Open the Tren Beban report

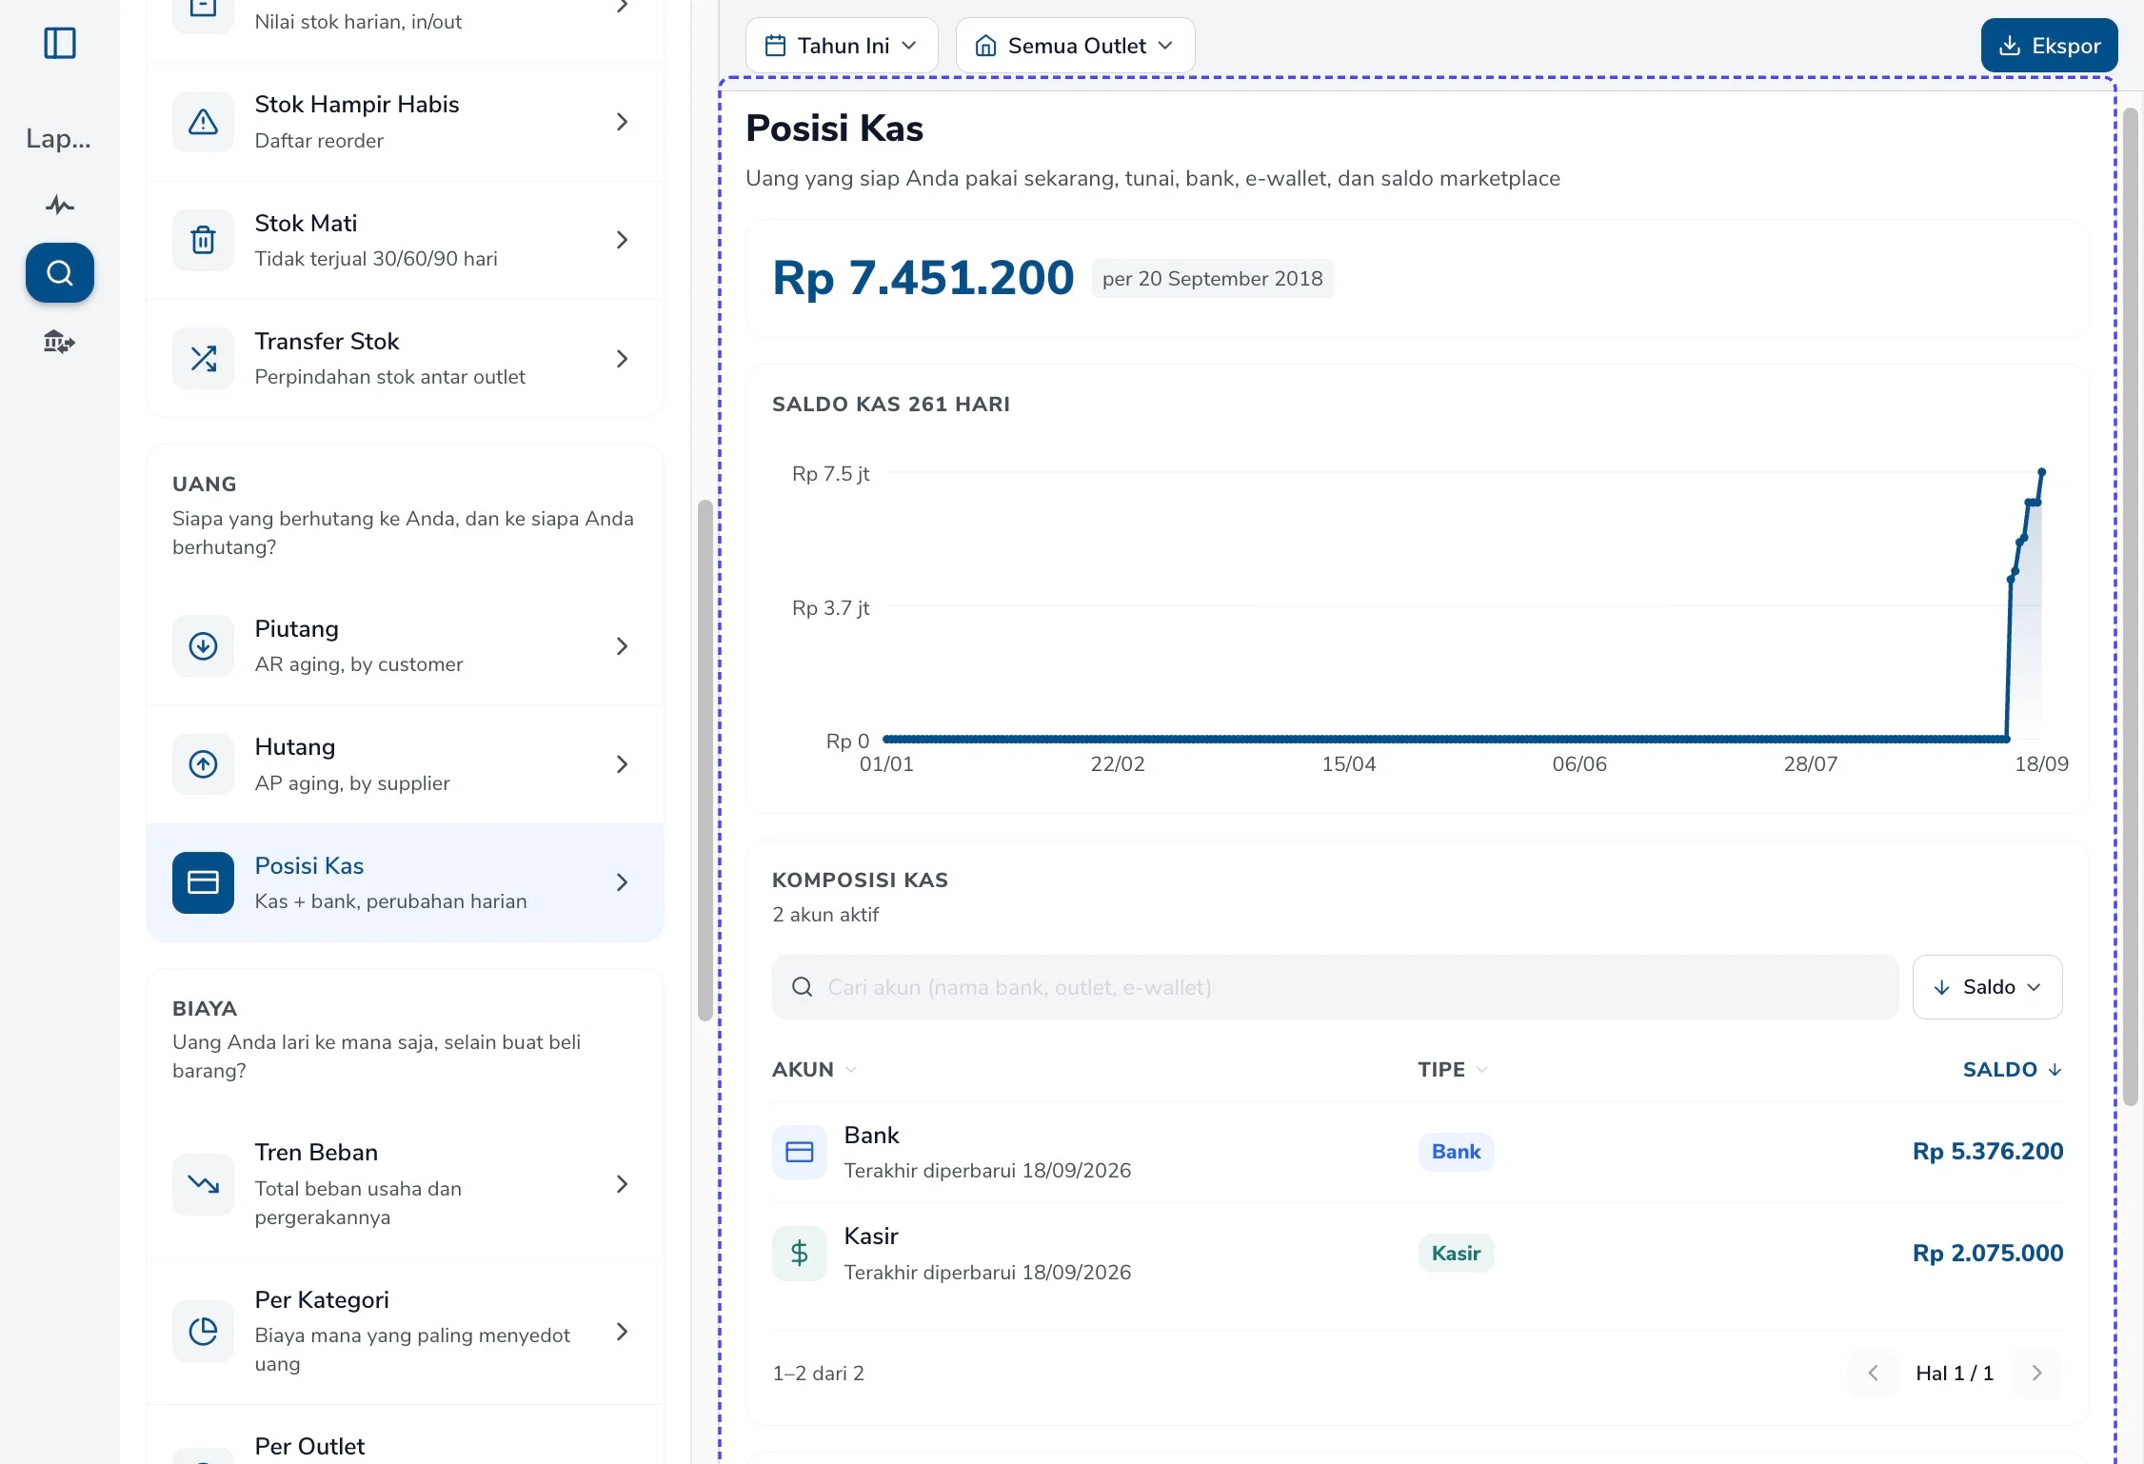coord(405,1184)
